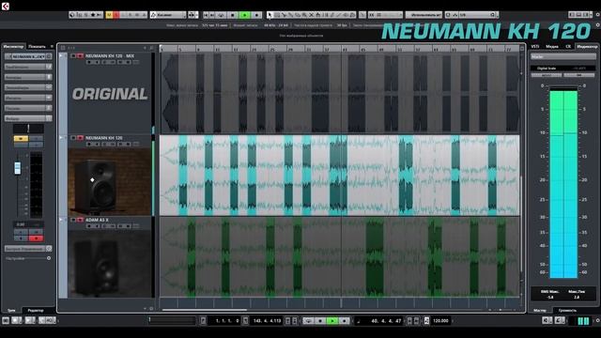Click the timeline ruler above the tracks
The width and height of the screenshot is (601, 338).
339,49
